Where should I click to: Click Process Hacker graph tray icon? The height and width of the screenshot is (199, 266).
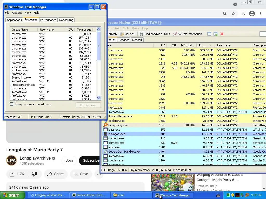coord(237,195)
